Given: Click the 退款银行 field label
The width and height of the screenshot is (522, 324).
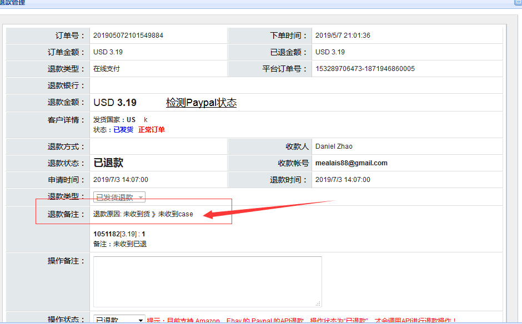Looking at the screenshot, I should (66, 85).
